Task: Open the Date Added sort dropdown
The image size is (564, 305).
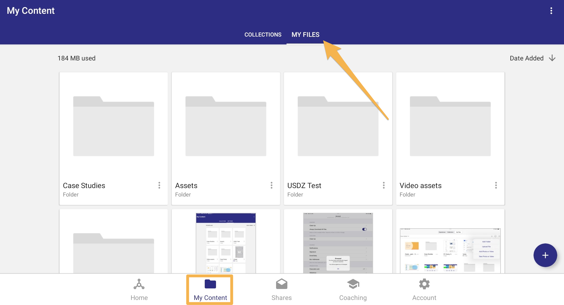Action: (x=526, y=58)
